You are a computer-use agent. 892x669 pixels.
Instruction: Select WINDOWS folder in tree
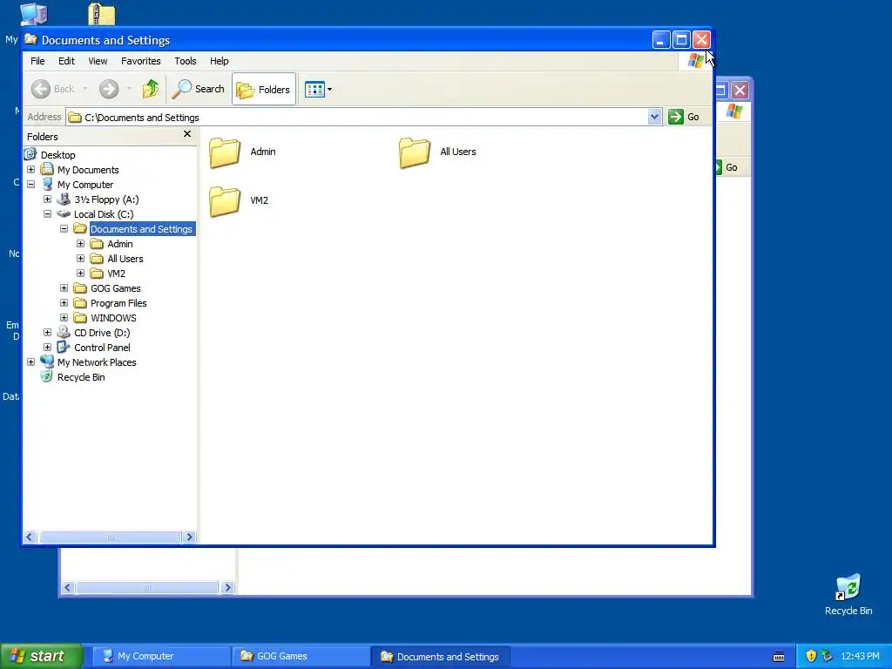pyautogui.click(x=113, y=318)
